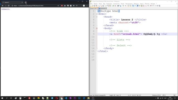Viewport: 178px width, 100px height.
Task: Open the Запуск menu
Action: (x=142, y=4)
